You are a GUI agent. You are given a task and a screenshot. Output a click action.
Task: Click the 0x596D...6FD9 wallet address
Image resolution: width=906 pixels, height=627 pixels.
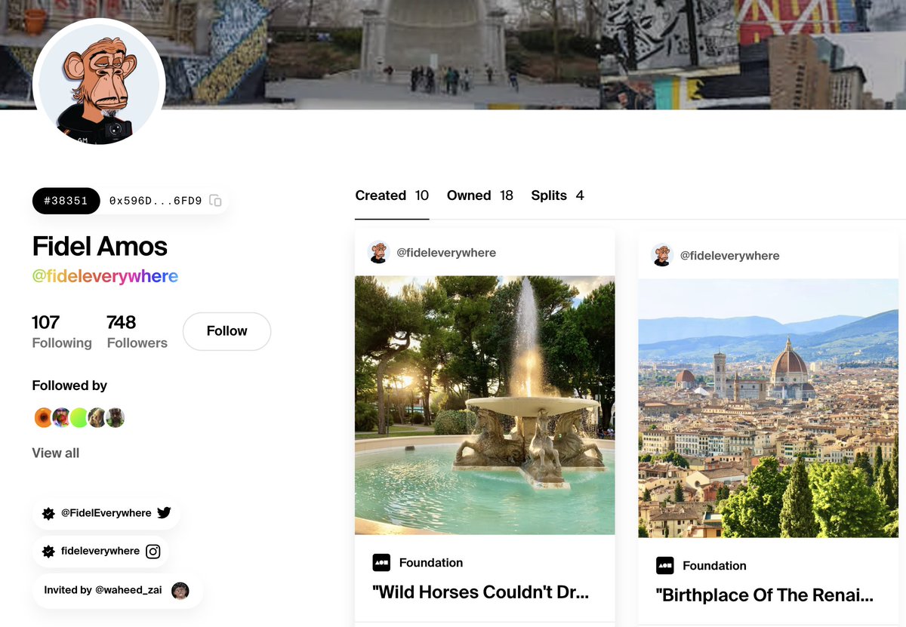pos(156,201)
